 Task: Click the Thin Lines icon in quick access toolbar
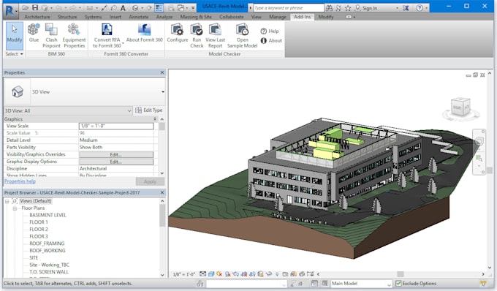[159, 8]
